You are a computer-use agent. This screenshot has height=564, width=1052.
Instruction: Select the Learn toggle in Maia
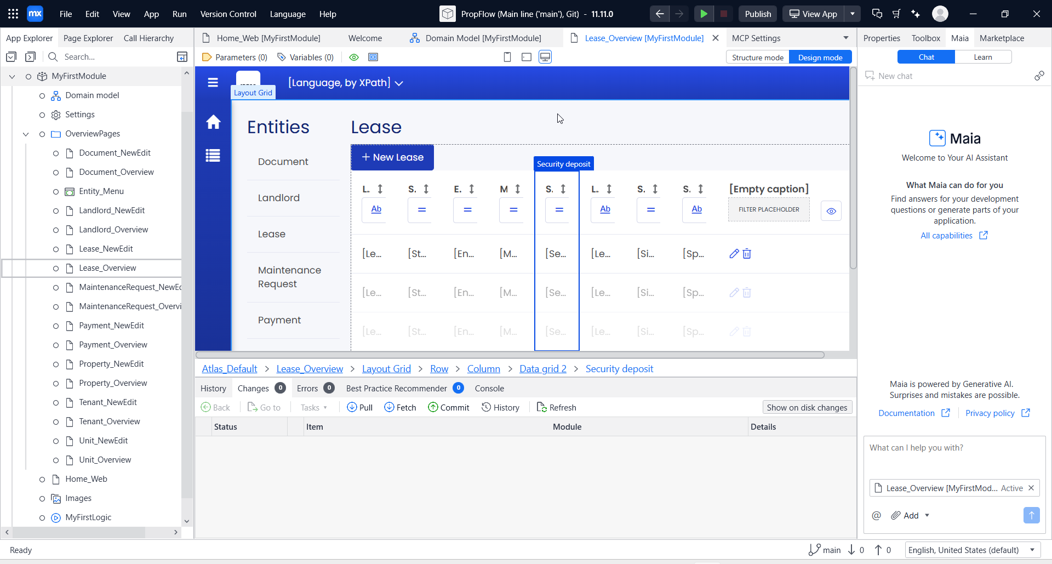coord(983,57)
